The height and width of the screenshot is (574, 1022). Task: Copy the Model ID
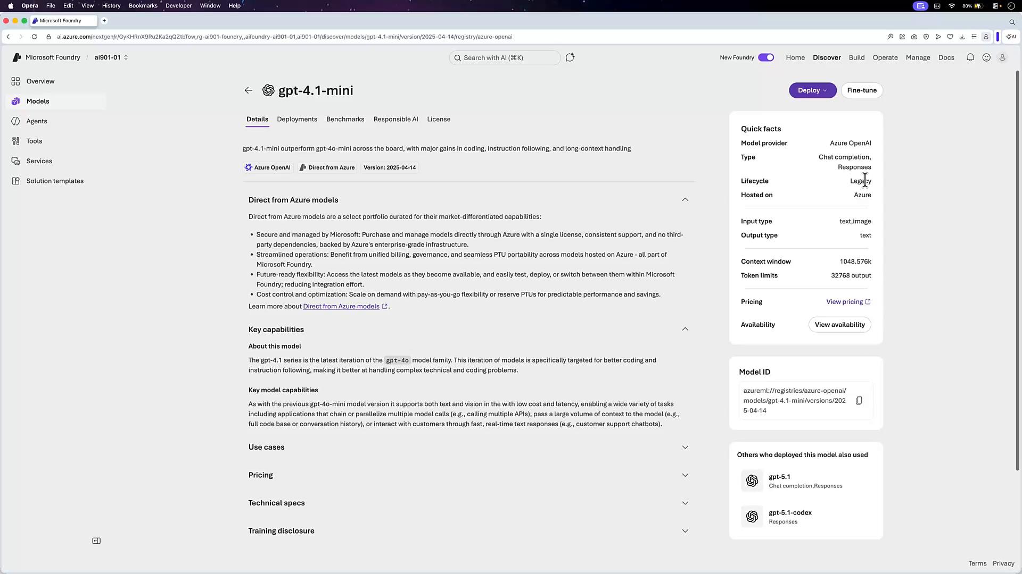tap(859, 401)
